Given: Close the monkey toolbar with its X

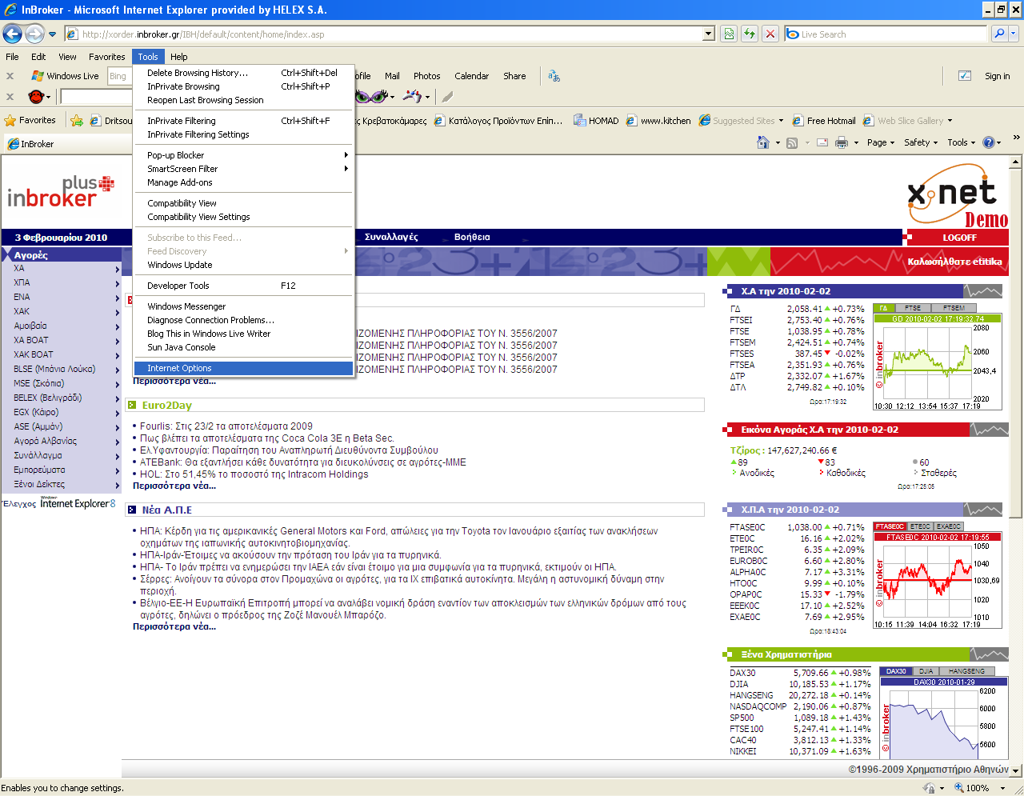Looking at the screenshot, I should point(10,97).
